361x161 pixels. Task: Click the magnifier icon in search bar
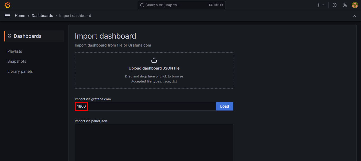coord(142,5)
